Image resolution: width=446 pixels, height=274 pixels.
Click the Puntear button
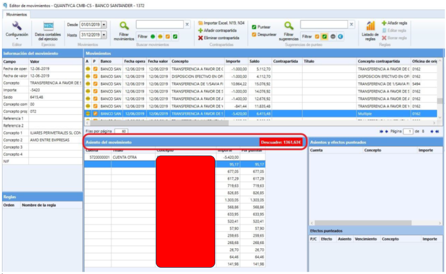tap(261, 27)
